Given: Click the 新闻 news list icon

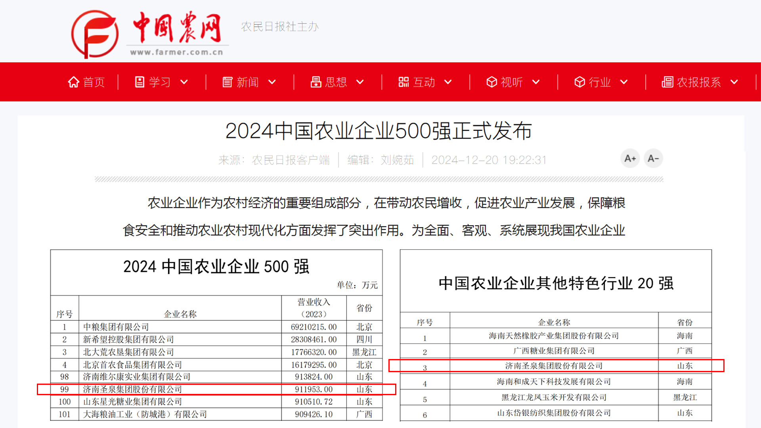Looking at the screenshot, I should (x=227, y=82).
